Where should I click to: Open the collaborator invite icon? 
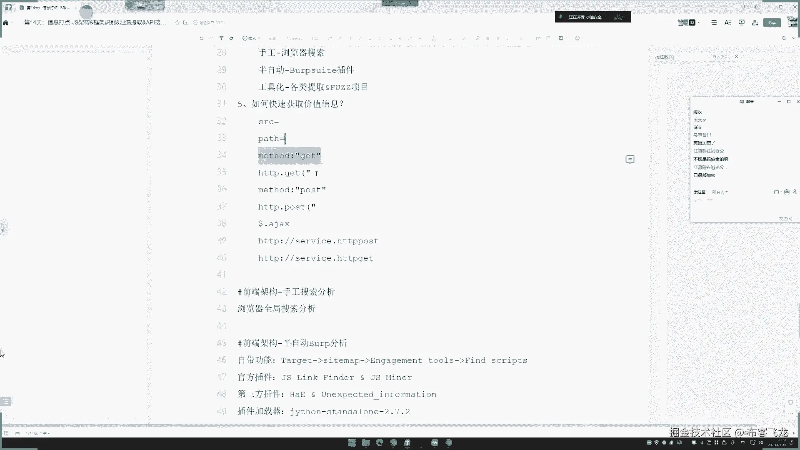coord(755,22)
